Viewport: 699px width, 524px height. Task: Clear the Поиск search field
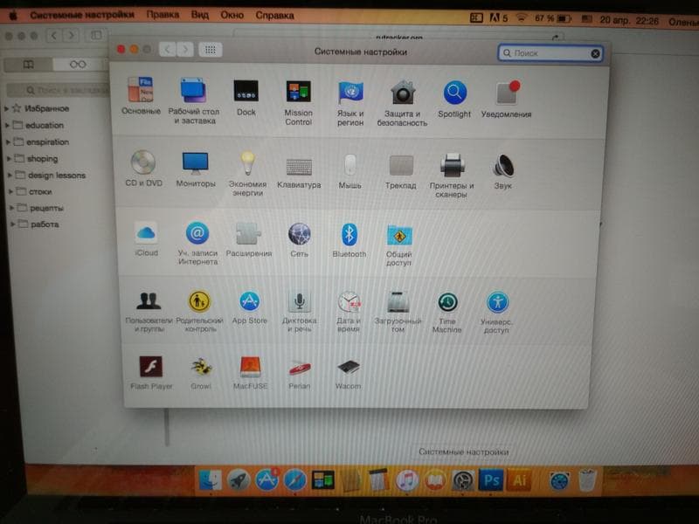click(595, 54)
